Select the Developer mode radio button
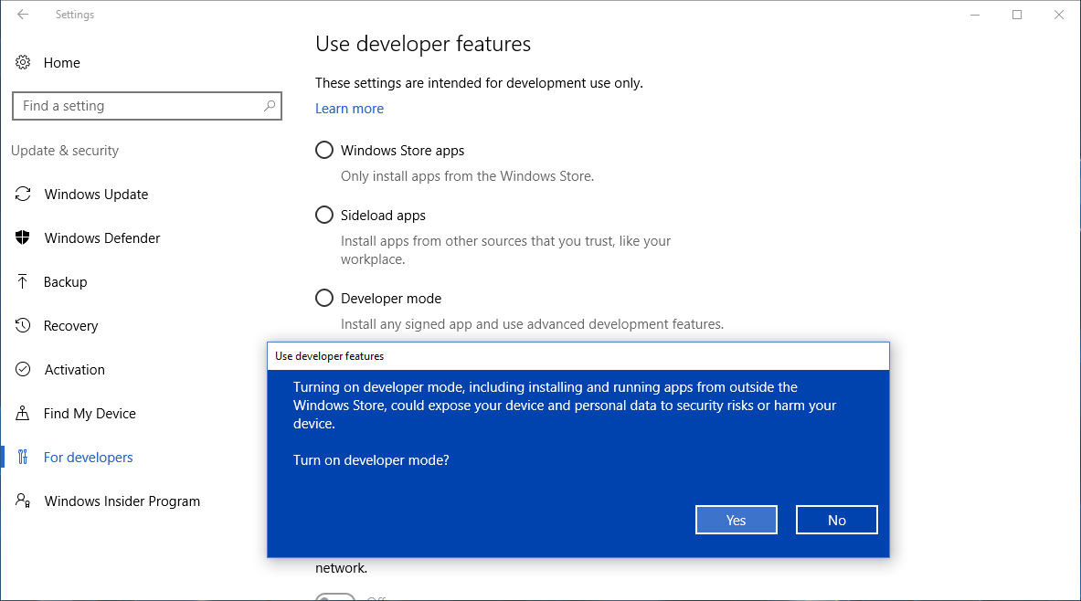The image size is (1081, 601). pyautogui.click(x=324, y=298)
